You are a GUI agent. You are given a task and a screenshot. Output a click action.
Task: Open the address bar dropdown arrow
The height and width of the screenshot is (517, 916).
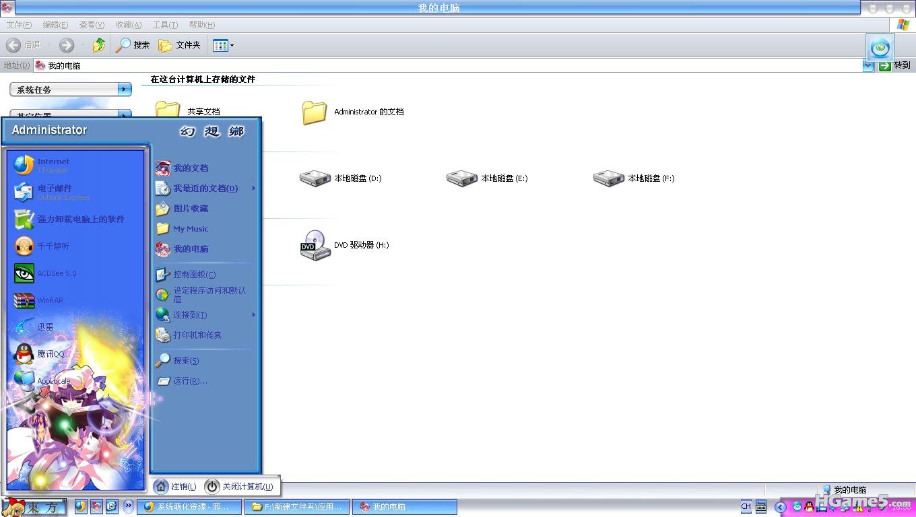pyautogui.click(x=869, y=65)
